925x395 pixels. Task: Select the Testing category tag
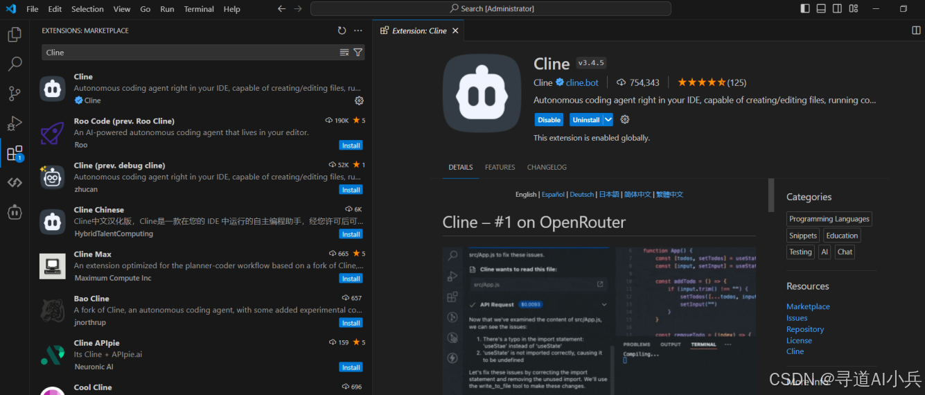coord(800,252)
